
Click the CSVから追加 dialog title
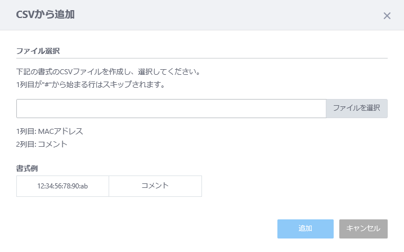[46, 15]
